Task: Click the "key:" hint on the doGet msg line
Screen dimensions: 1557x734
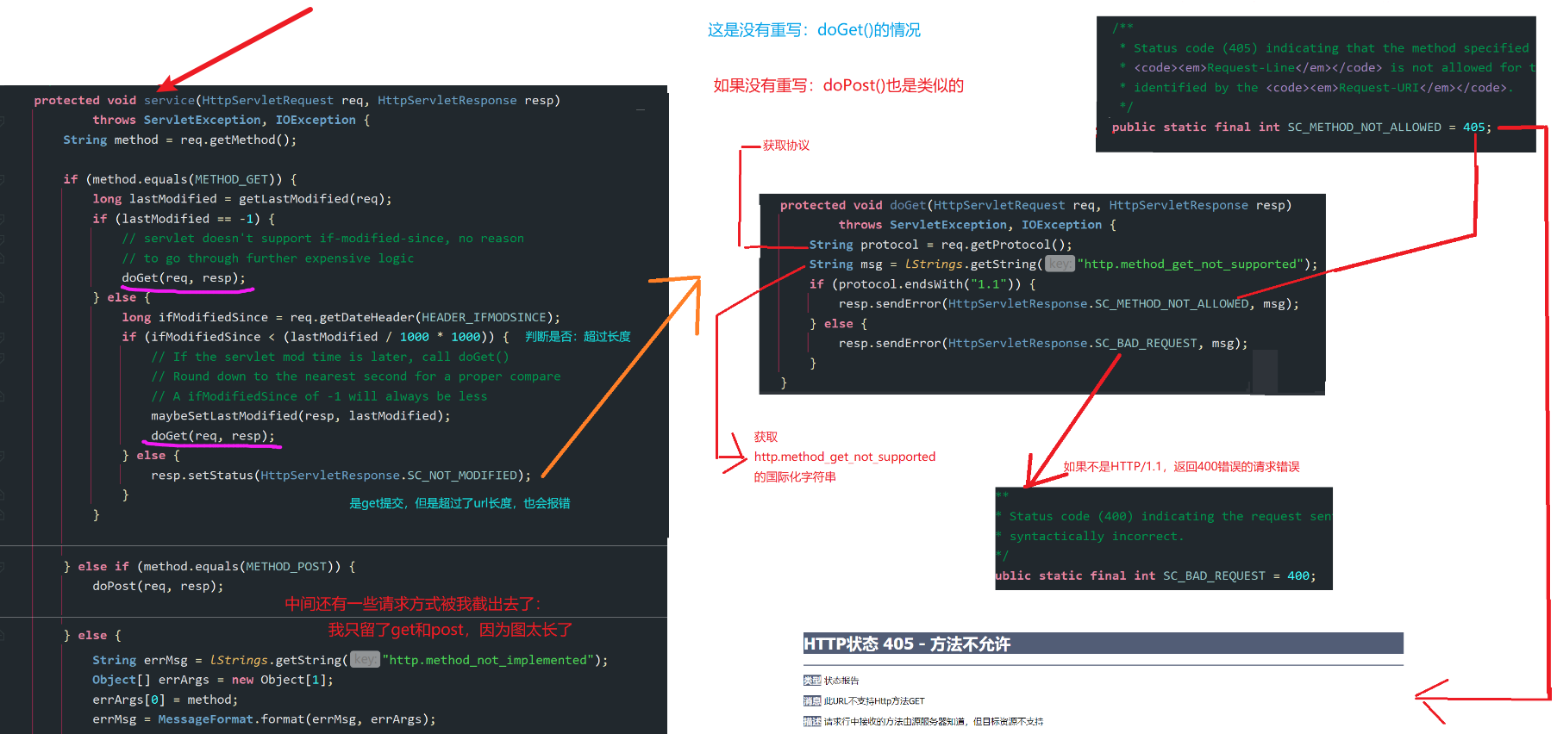Action: pos(1060,264)
